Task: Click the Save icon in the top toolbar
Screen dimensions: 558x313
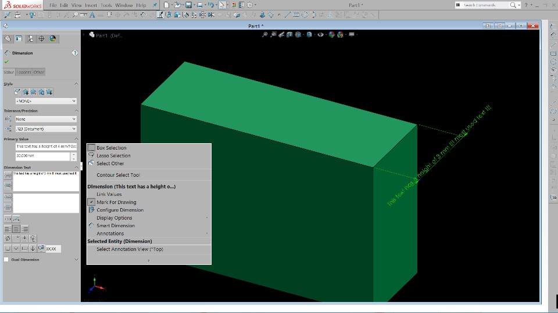Action: click(x=188, y=5)
